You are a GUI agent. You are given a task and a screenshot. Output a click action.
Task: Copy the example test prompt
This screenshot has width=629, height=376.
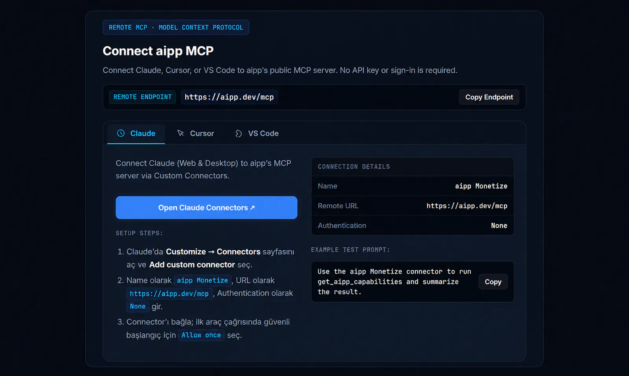(x=493, y=282)
